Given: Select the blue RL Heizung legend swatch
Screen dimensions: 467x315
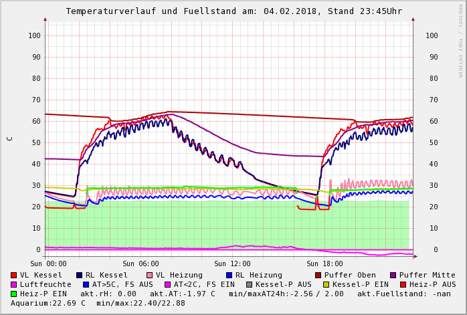Looking at the screenshot, I should point(229,275).
